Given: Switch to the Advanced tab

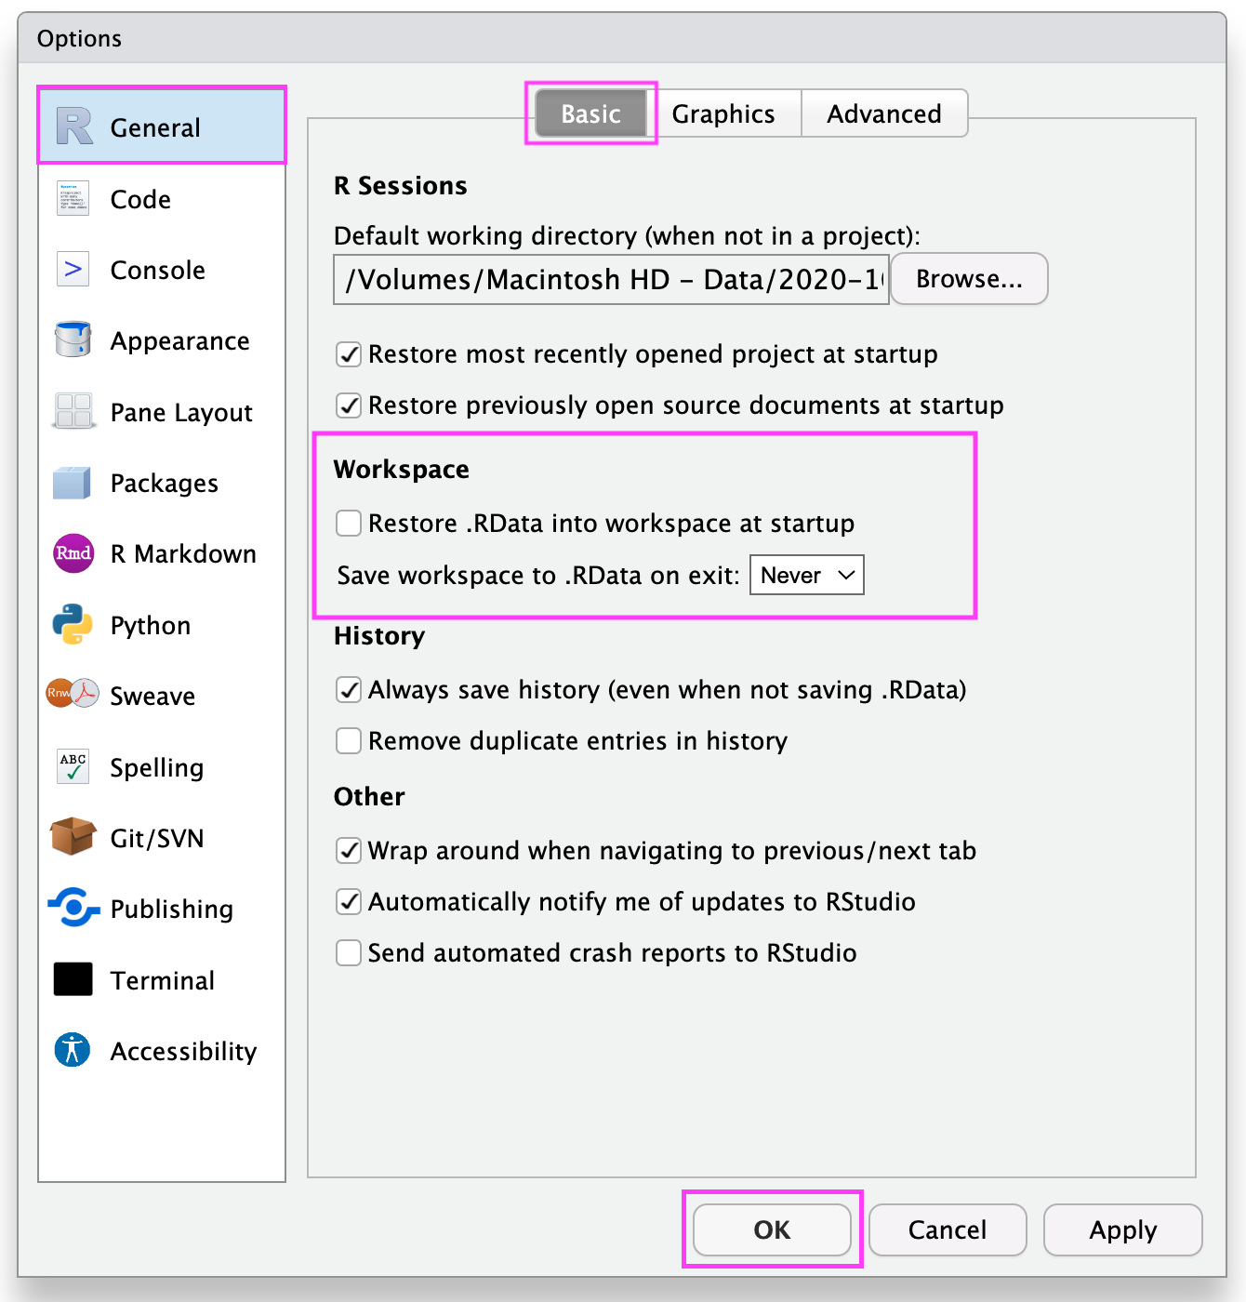Looking at the screenshot, I should (883, 113).
